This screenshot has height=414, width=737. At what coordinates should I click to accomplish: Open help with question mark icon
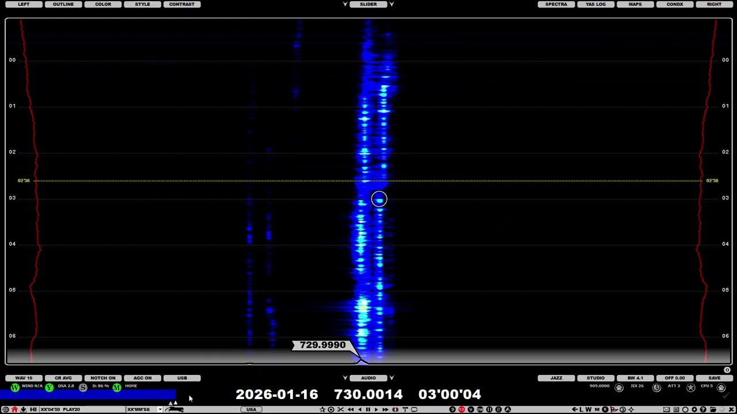coord(703,409)
